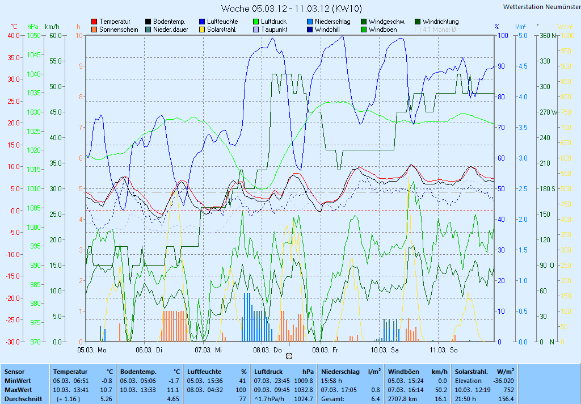Click the 15:58 h precipitation duration value
The image size is (581, 404).
[331, 381]
